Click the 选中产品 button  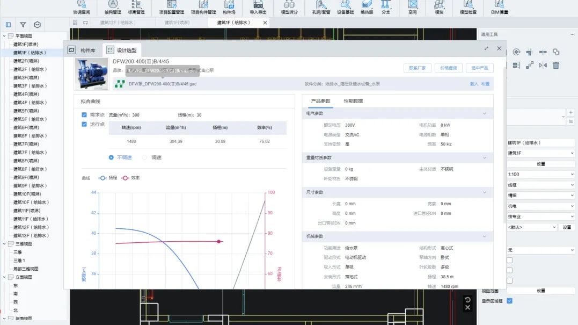(480, 68)
